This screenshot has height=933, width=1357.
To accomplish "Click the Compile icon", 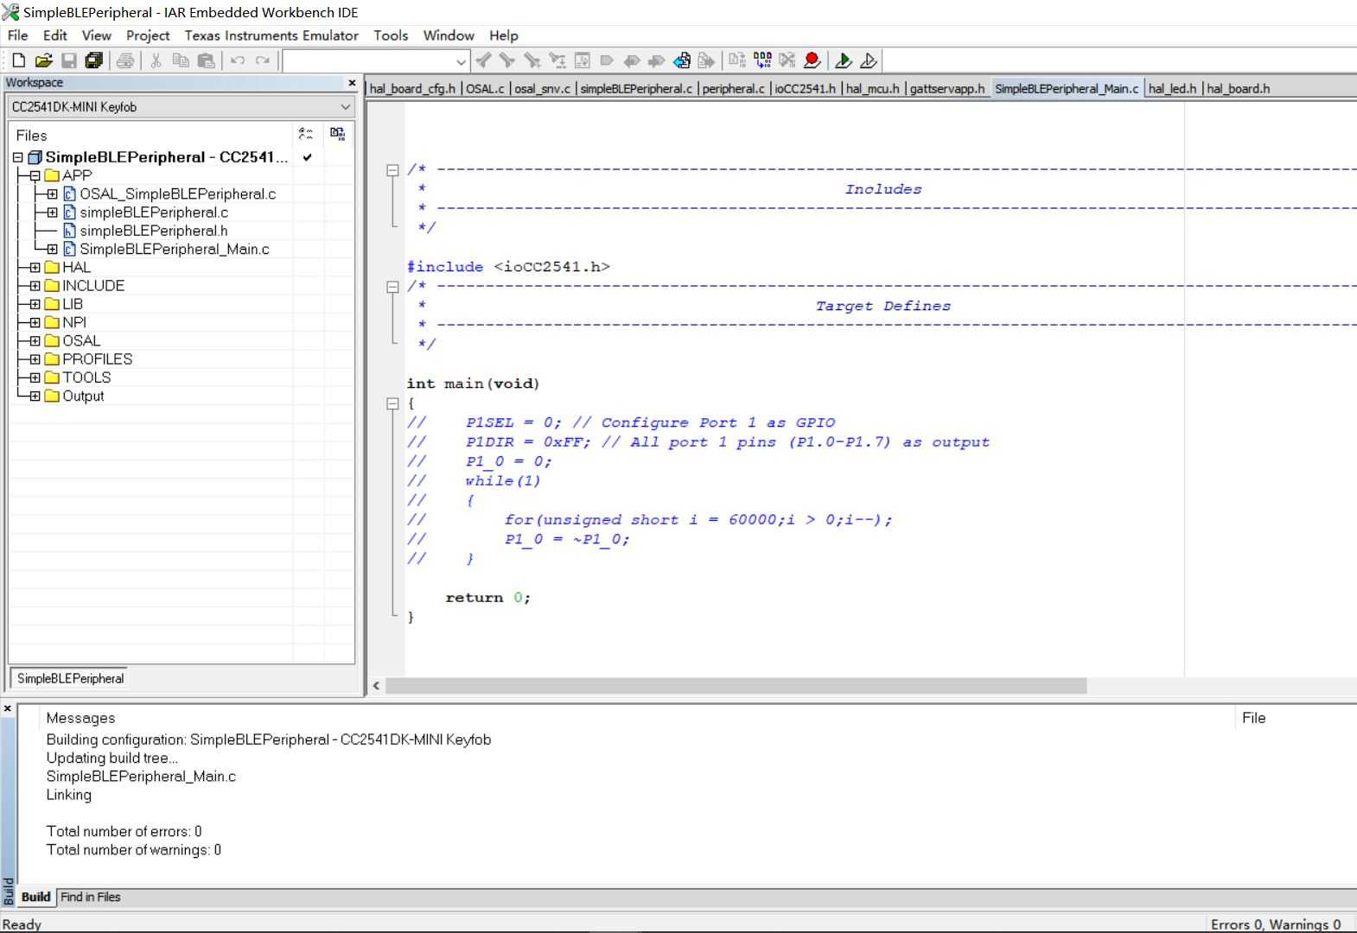I will 737,60.
